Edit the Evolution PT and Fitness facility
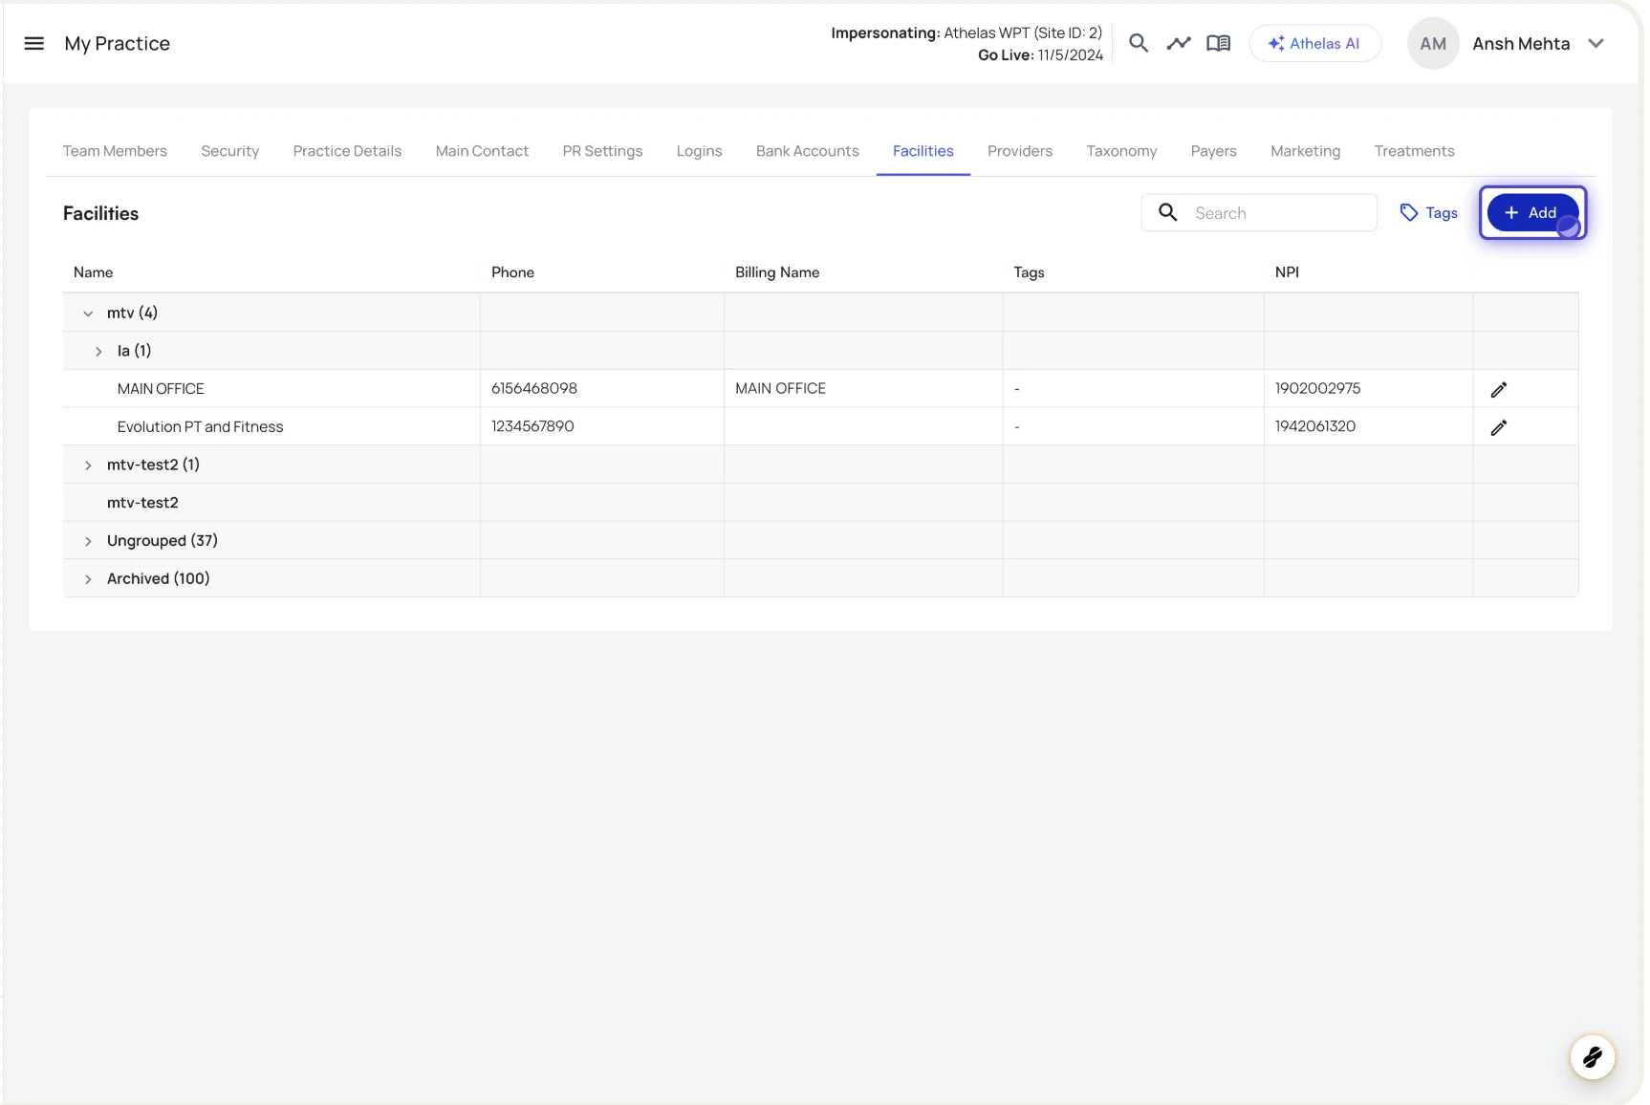Image resolution: width=1650 pixels, height=1105 pixels. tap(1498, 427)
